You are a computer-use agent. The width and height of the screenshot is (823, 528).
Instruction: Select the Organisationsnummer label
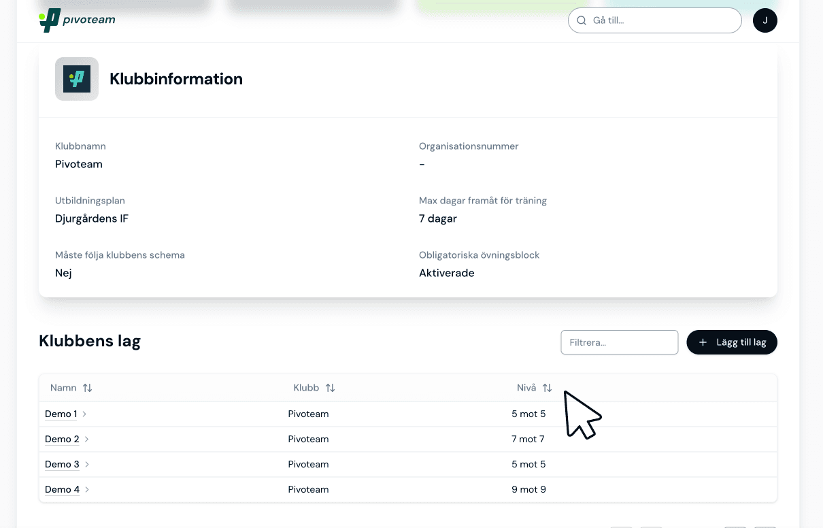[469, 146]
